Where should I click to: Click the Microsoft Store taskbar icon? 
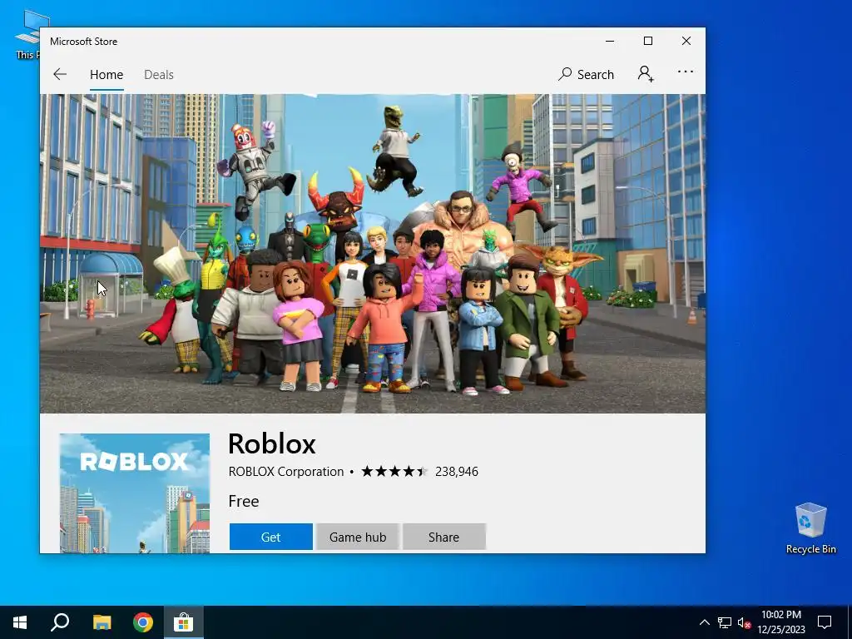184,622
